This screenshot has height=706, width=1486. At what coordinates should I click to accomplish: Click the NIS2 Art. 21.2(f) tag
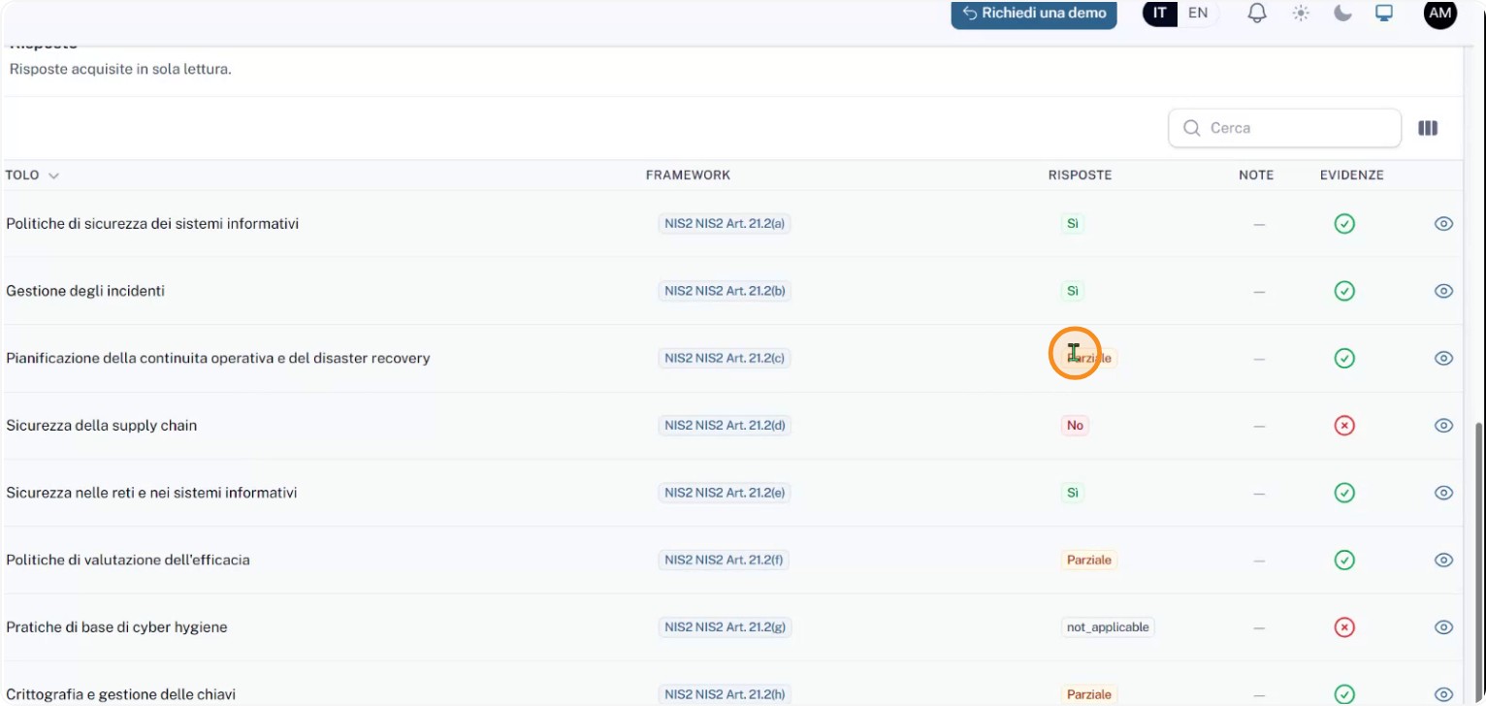click(x=725, y=560)
